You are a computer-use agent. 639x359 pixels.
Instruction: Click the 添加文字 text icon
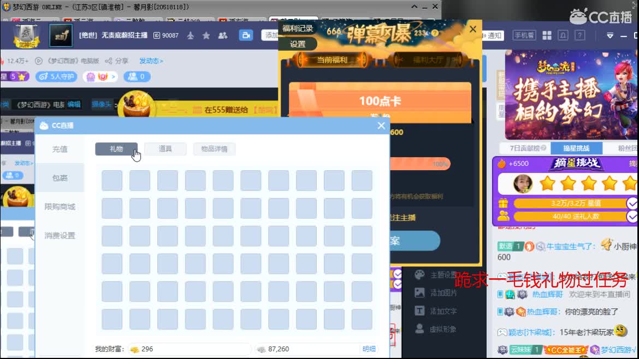[419, 311]
